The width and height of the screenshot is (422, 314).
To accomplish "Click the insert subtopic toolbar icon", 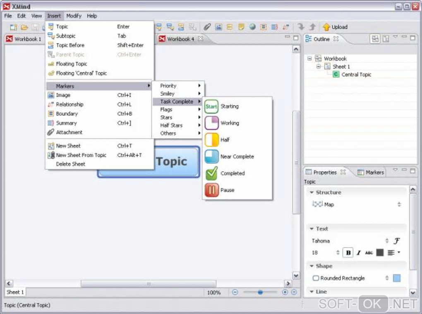I will 170,27.
